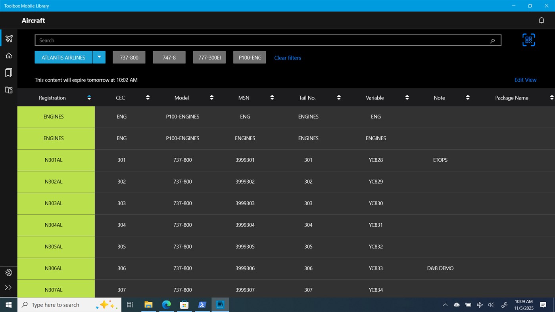Screen dimensions: 555x312
Task: Open the Model column sort control
Action: (211, 97)
